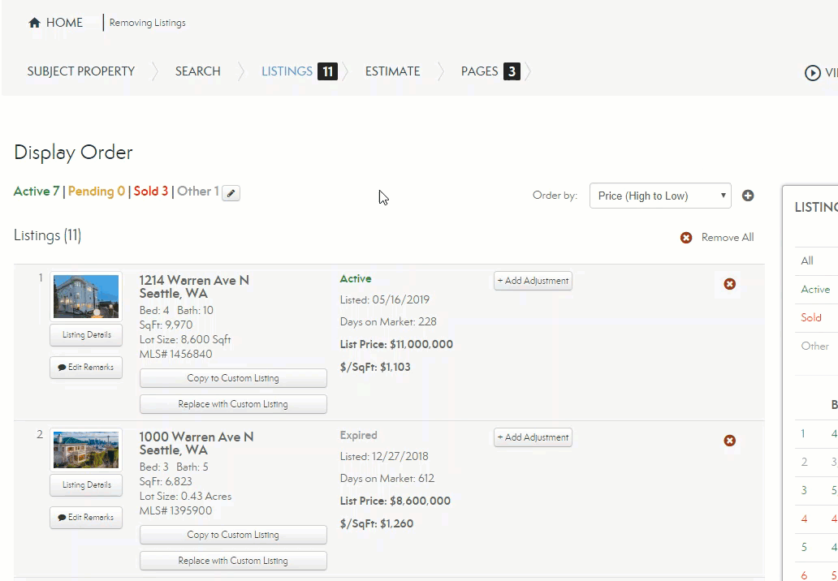Click the pencil edit icon near status counts
Image resolution: width=838 pixels, height=581 pixels.
pos(229,192)
